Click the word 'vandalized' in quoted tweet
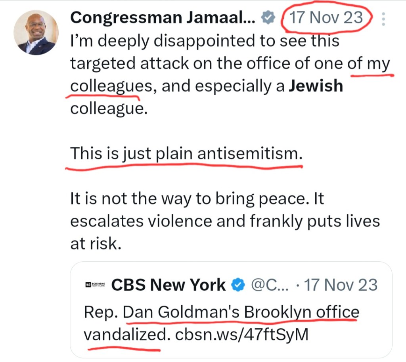The image size is (406, 362). (x=124, y=335)
